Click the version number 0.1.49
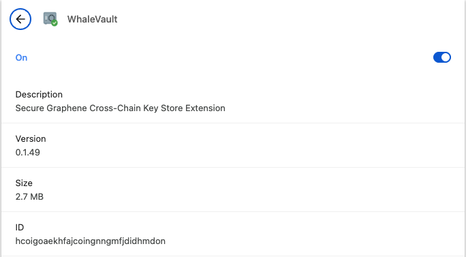Viewport: 466px width, 257px height. tap(28, 152)
